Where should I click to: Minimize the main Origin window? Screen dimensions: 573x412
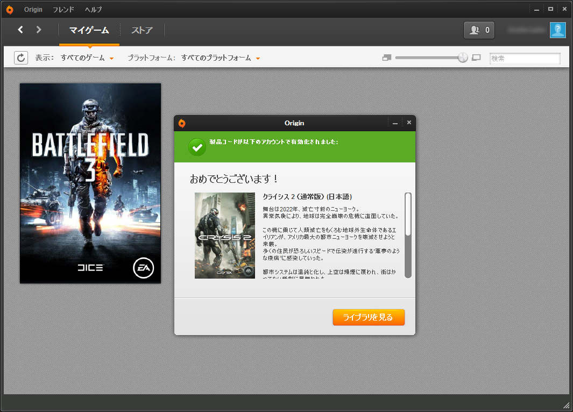[x=536, y=10]
